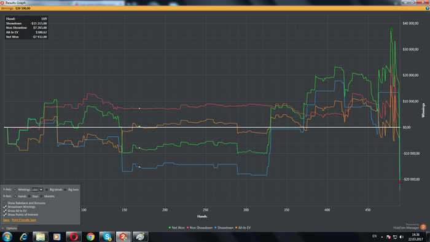Click the Results Graph title bar icon
This screenshot has height=242, width=430.
pos(2,2)
